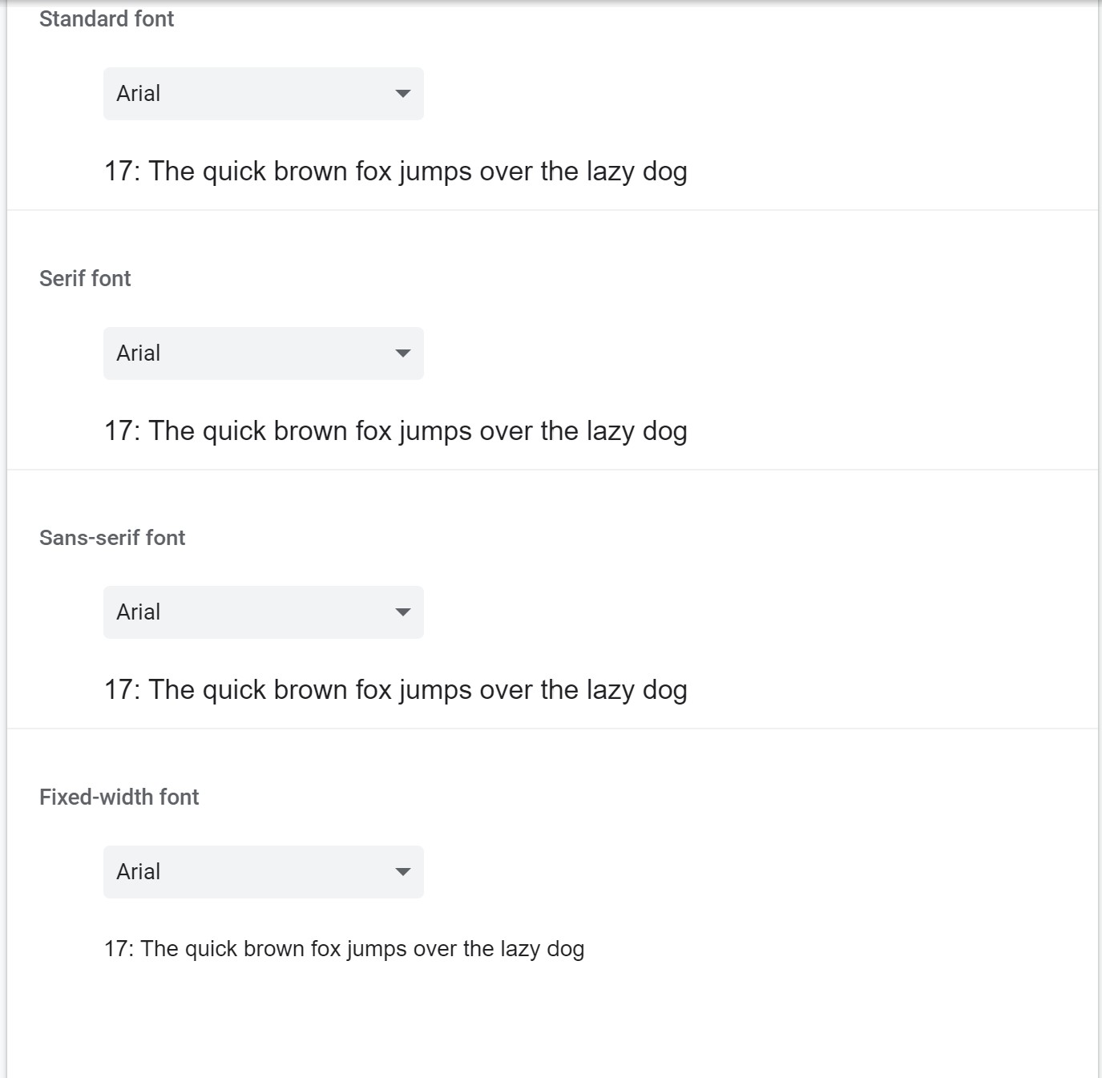The width and height of the screenshot is (1102, 1078).
Task: Click the Sans-serif font dropdown arrow
Action: tap(403, 612)
